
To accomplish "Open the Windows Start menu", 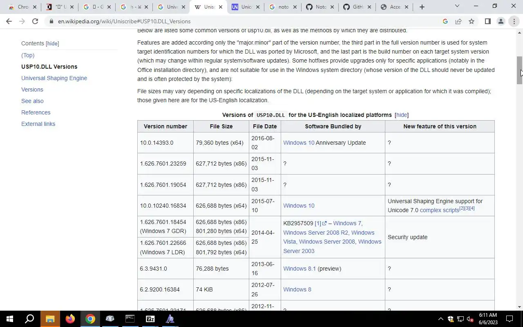I will (10, 319).
